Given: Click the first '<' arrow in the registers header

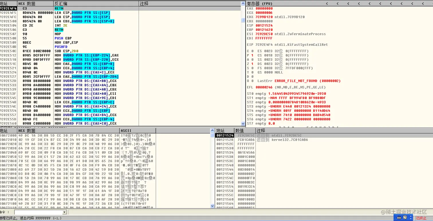Looking at the screenshot, I should coord(327,3).
